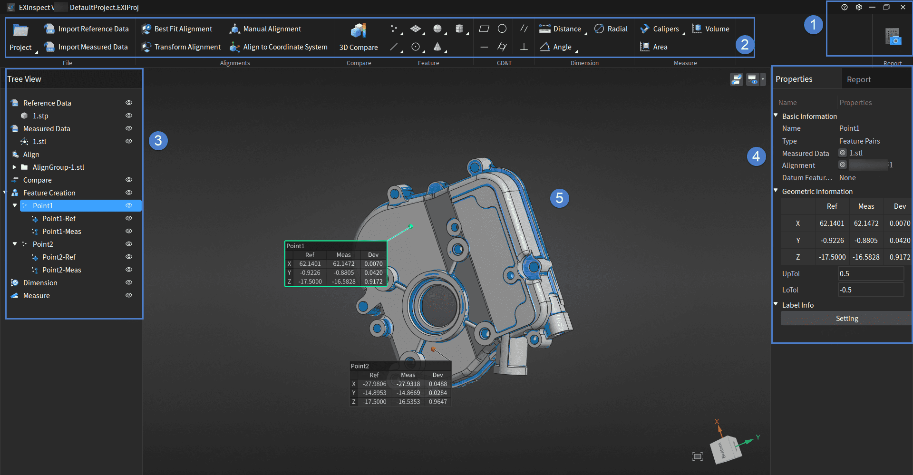Toggle visibility of Compare
The height and width of the screenshot is (475, 913).
coord(129,180)
